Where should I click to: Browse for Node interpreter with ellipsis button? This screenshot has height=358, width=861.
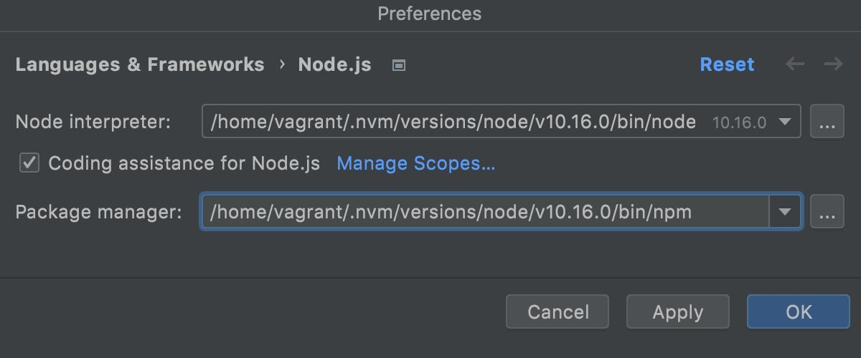(827, 122)
